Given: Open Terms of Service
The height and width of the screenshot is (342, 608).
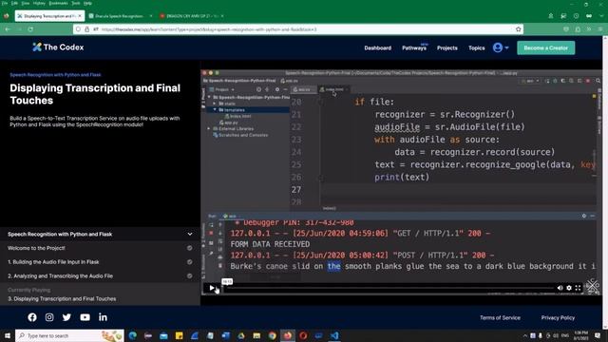Looking at the screenshot, I should [x=500, y=317].
